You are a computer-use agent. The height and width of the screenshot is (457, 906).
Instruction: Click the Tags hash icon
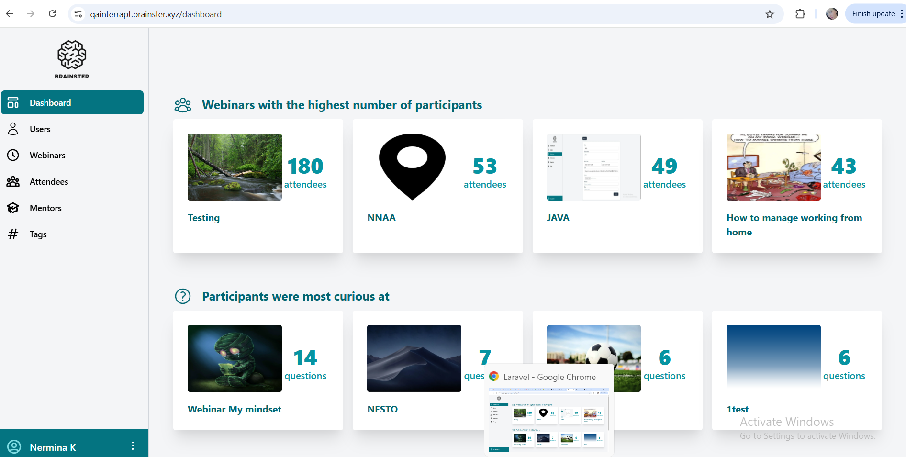(x=13, y=234)
